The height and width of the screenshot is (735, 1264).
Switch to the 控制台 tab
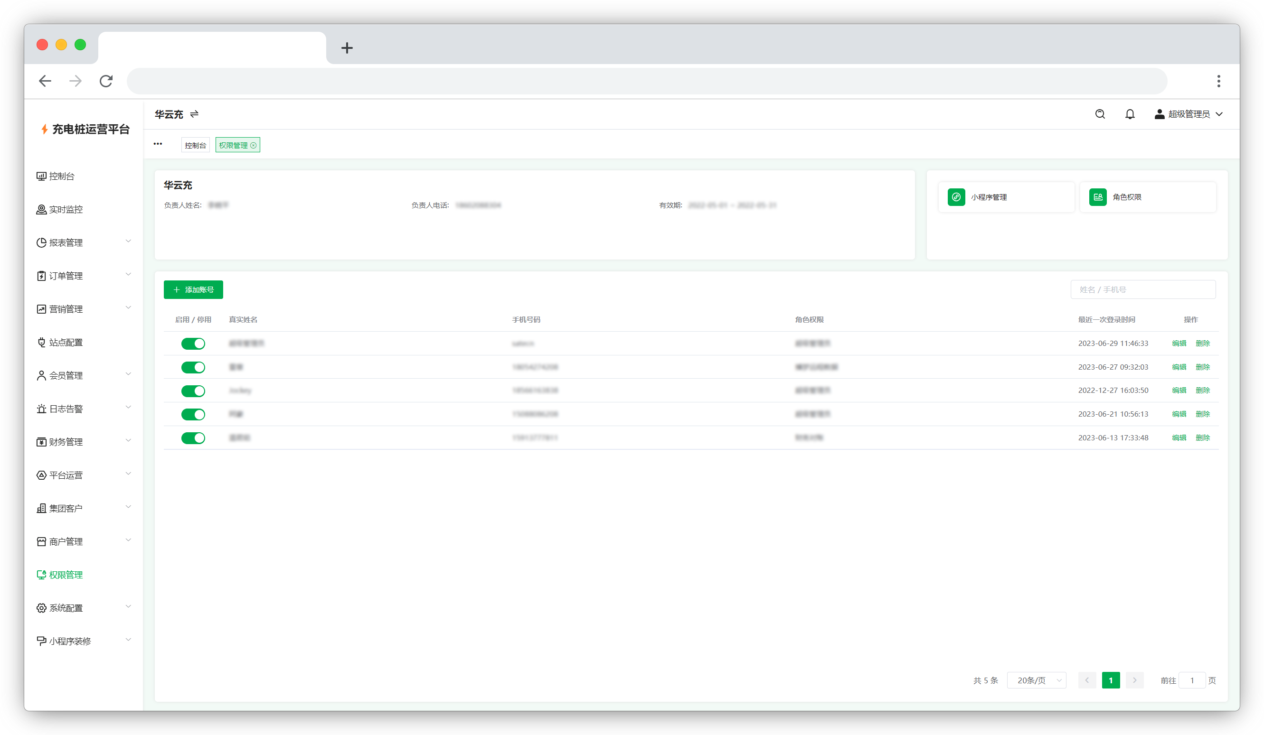(195, 145)
